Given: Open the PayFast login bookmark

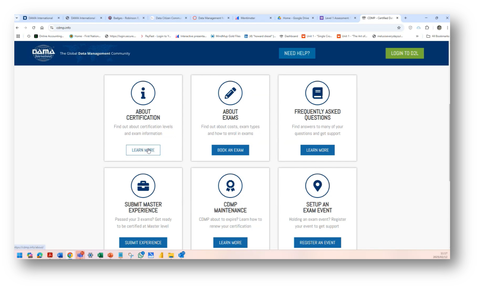Looking at the screenshot, I should [x=156, y=36].
